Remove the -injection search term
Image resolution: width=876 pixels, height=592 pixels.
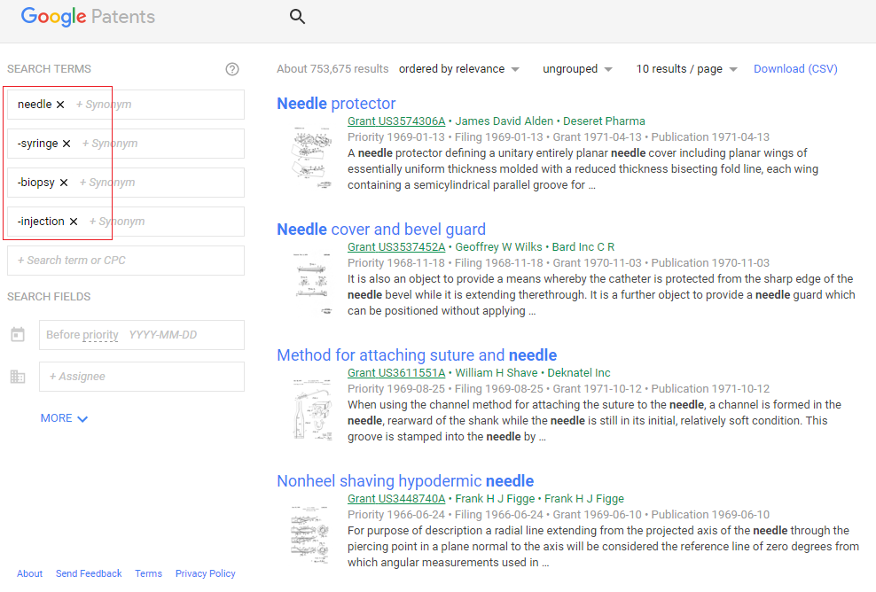click(74, 222)
